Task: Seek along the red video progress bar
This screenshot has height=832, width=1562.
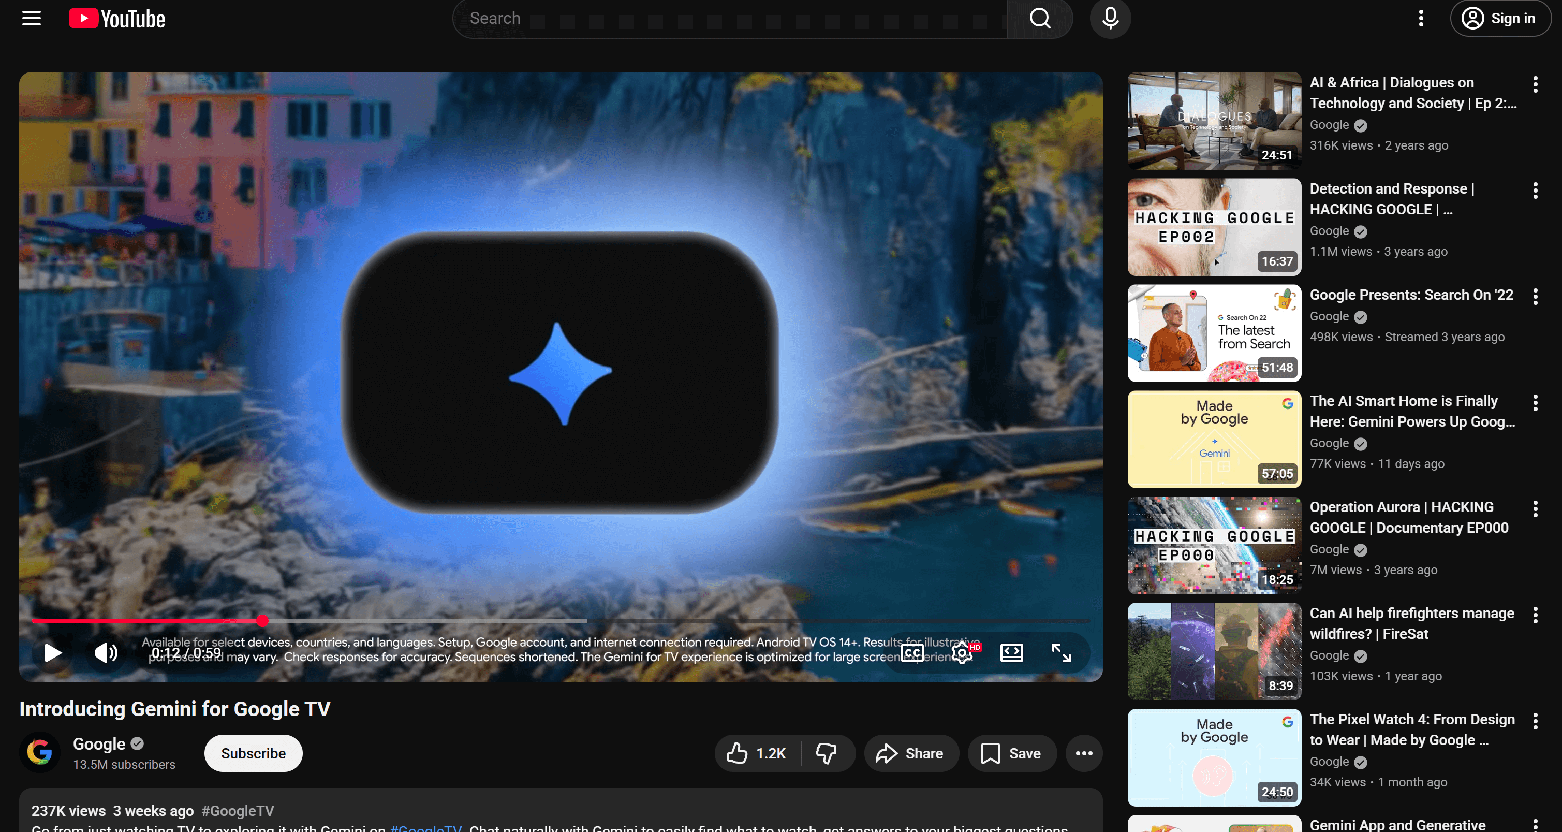Action: [424, 620]
